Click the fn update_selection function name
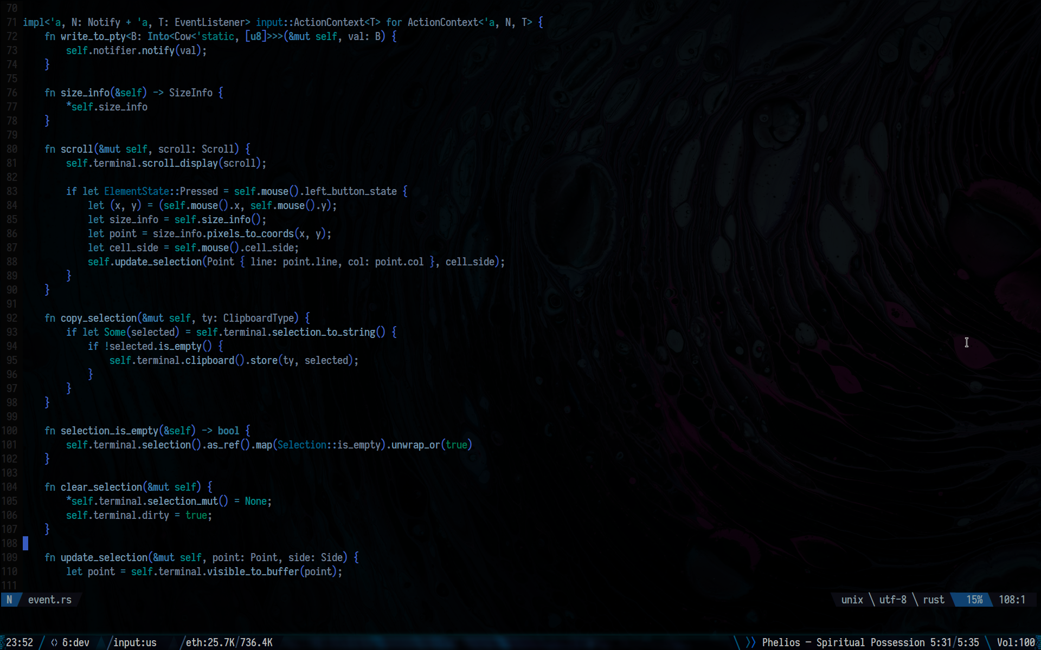The width and height of the screenshot is (1041, 650). pyautogui.click(x=104, y=557)
